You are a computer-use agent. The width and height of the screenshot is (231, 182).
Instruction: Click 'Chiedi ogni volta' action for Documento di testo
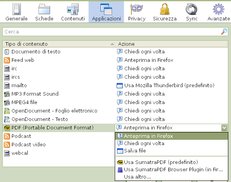pos(144,52)
